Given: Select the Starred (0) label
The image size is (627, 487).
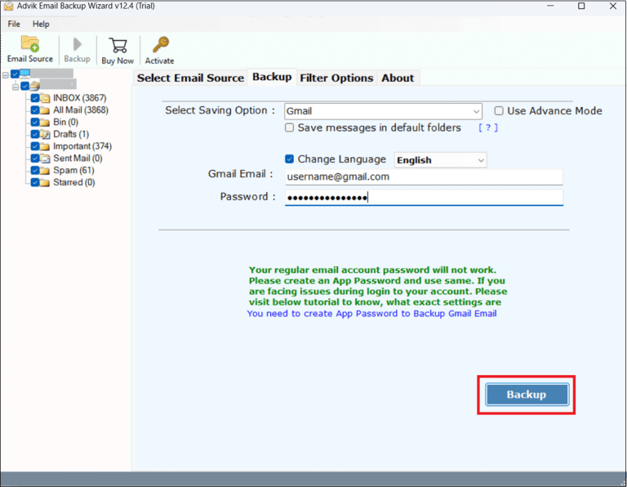Looking at the screenshot, I should [74, 182].
